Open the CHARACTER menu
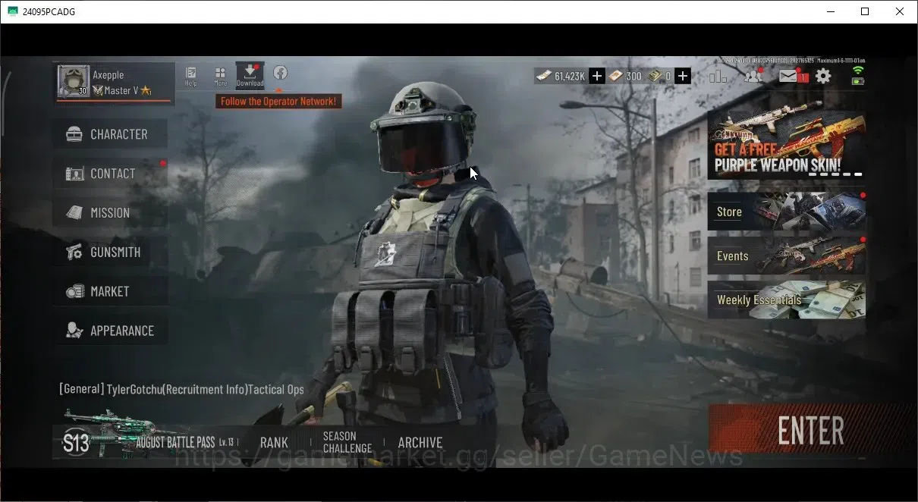 pyautogui.click(x=110, y=134)
